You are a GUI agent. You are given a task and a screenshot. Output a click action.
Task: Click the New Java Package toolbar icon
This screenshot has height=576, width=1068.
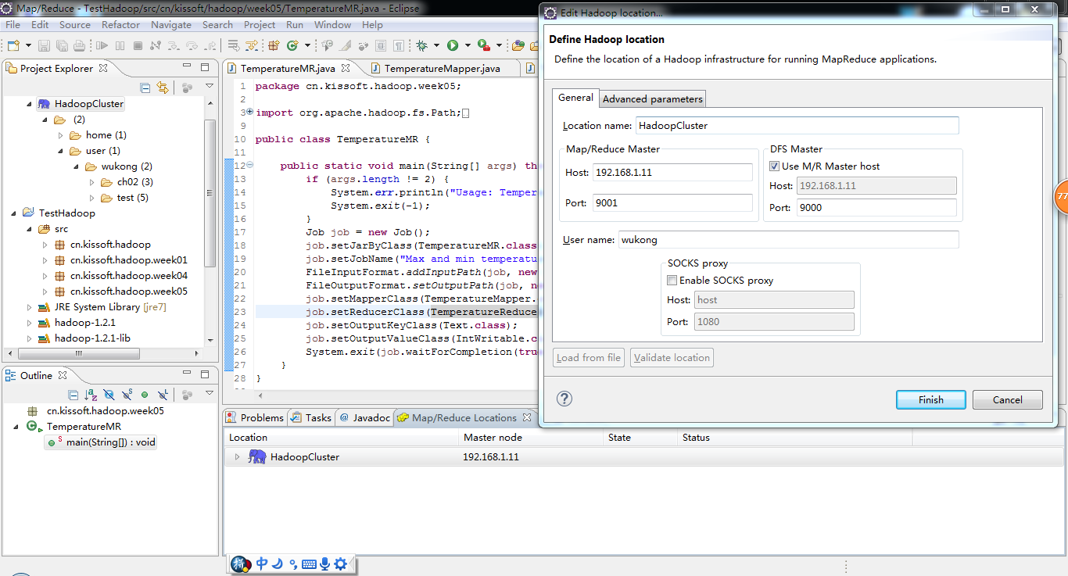tap(274, 45)
